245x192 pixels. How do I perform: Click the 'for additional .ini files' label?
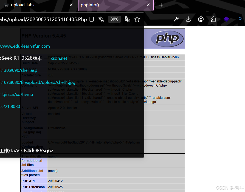[x=32, y=163]
